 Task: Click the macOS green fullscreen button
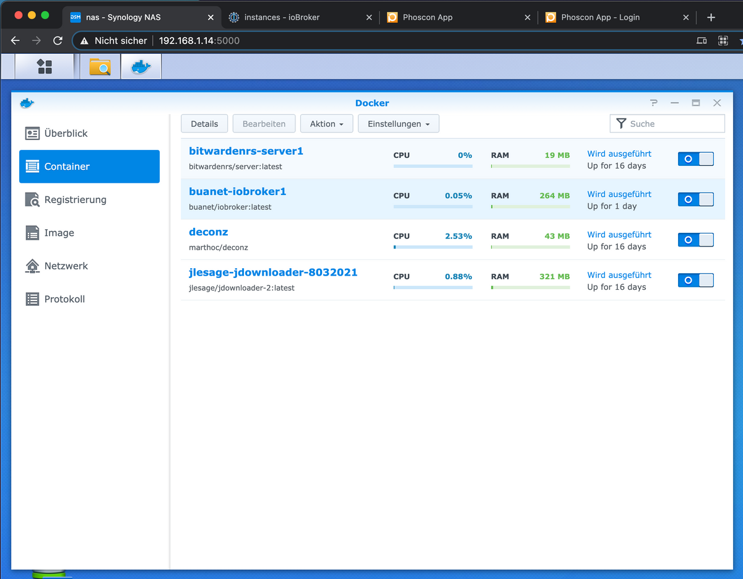[45, 15]
